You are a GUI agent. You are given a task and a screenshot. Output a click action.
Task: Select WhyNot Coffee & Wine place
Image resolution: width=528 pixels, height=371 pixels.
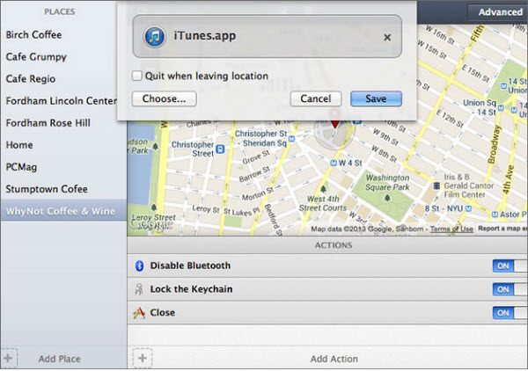coord(63,211)
